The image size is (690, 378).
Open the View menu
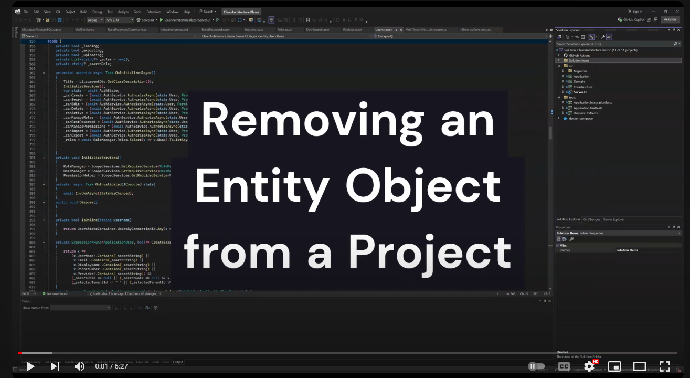point(48,12)
